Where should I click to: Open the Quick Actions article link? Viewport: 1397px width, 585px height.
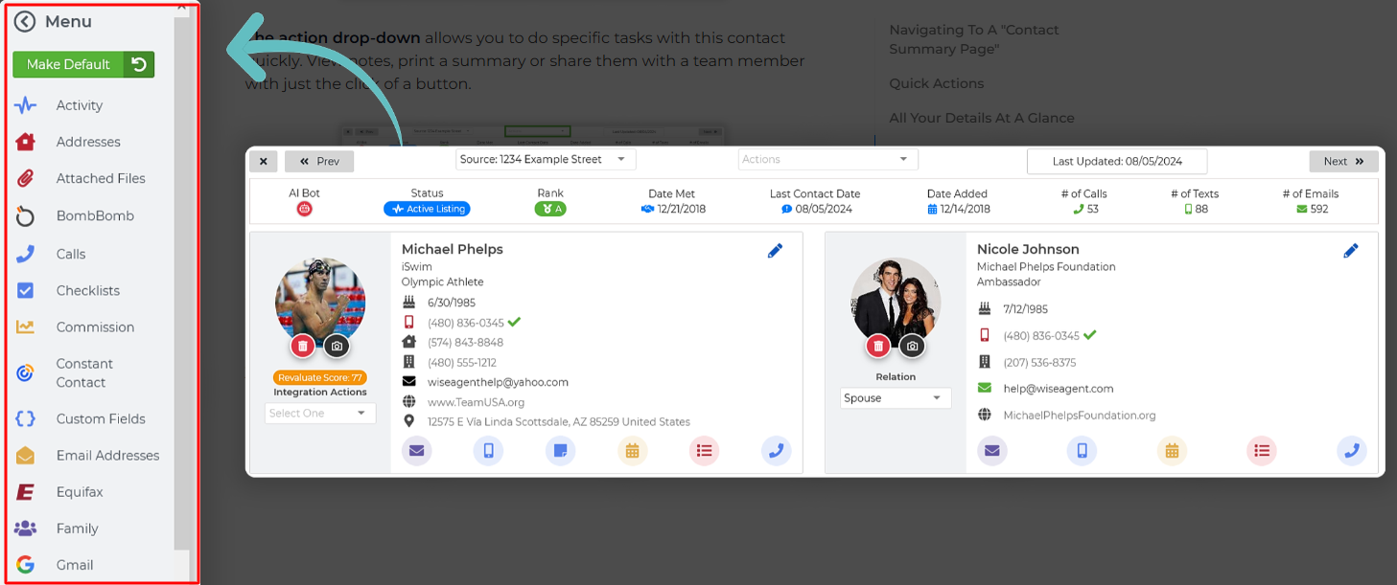pyautogui.click(x=936, y=83)
